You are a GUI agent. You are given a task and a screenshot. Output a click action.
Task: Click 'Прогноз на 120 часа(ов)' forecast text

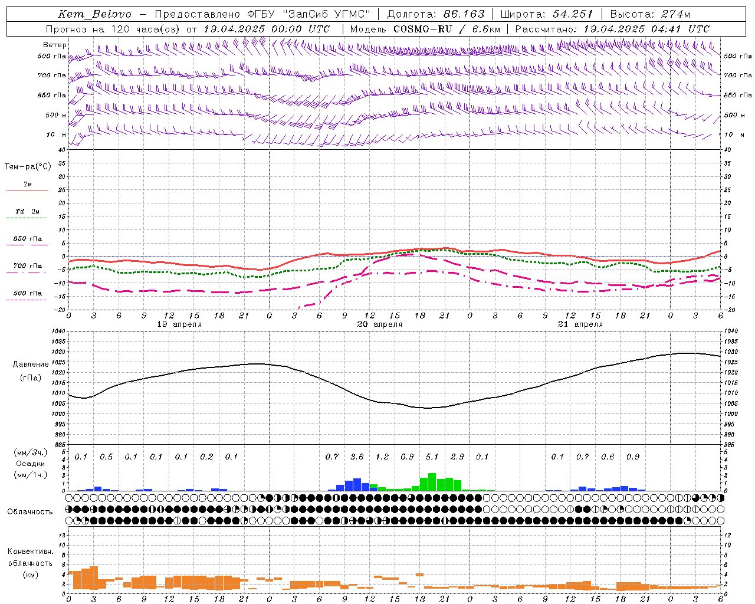pyautogui.click(x=113, y=29)
